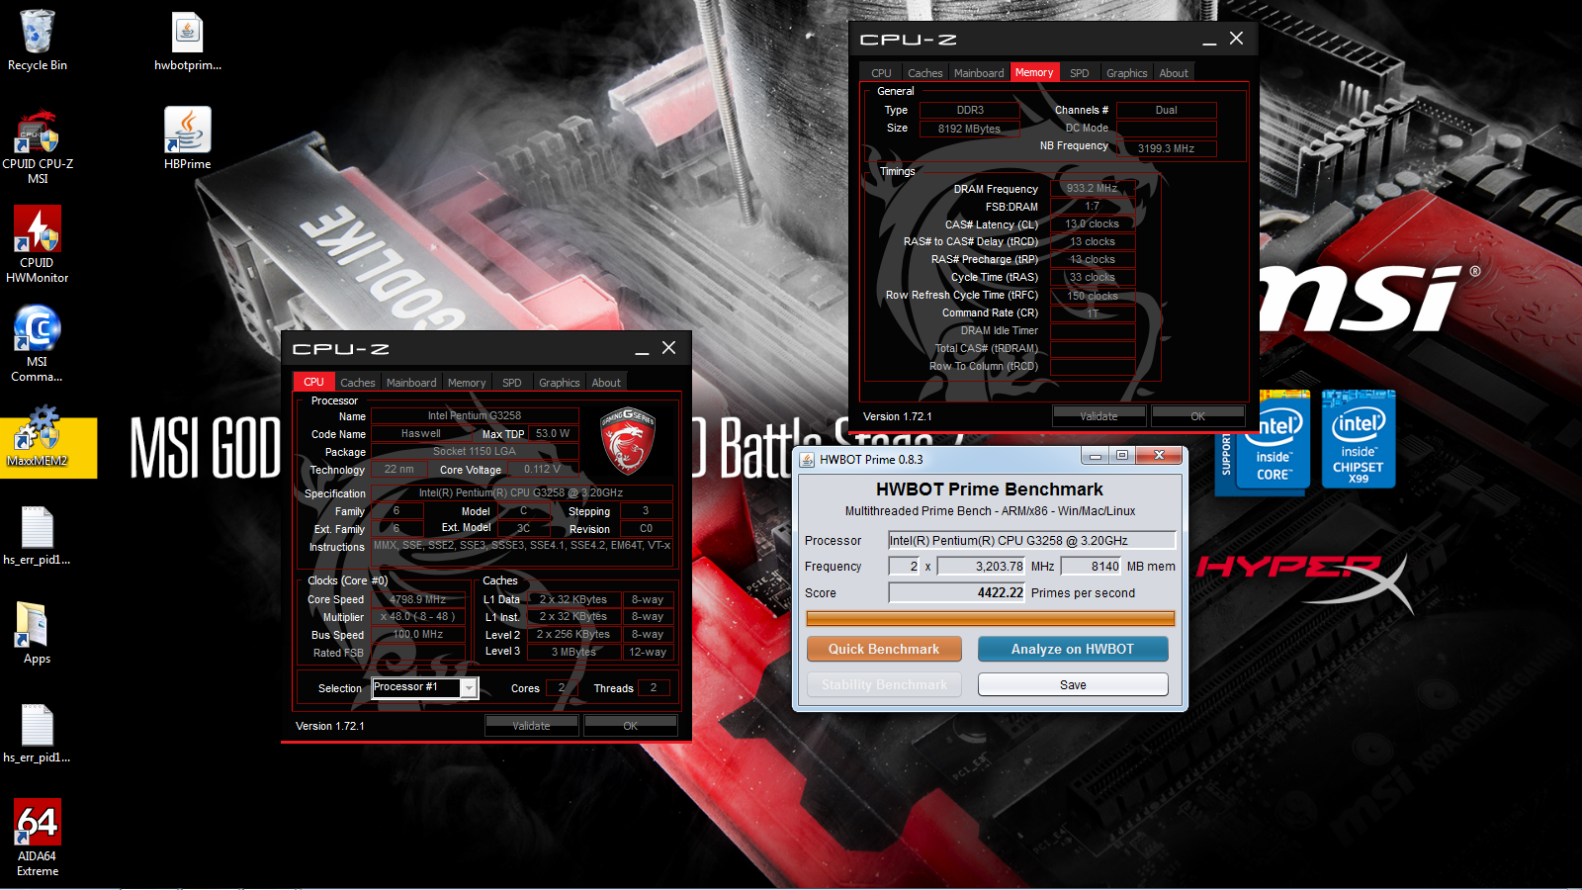Launch CPUID CPU-Z MSI desktop shortcut

(38, 146)
